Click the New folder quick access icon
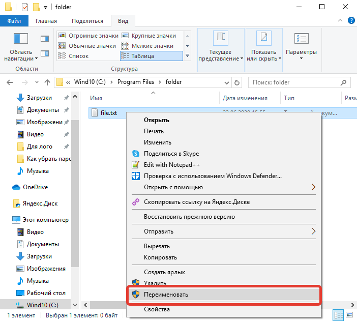Screen dimensions: 357x321 click(36, 7)
